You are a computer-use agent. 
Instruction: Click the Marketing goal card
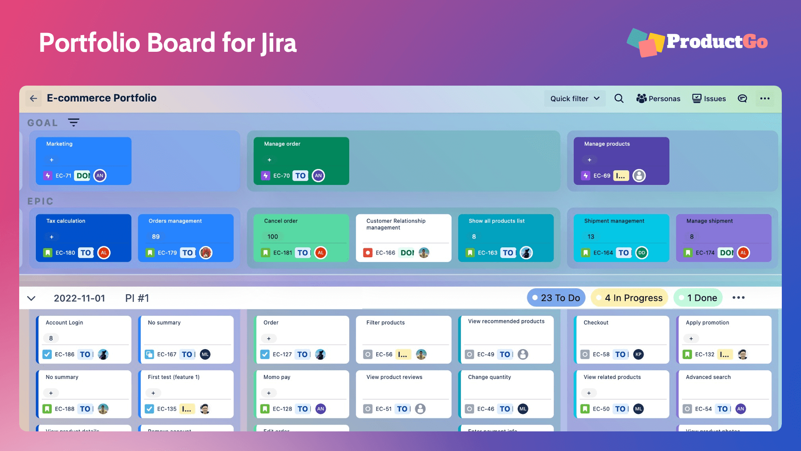(85, 160)
